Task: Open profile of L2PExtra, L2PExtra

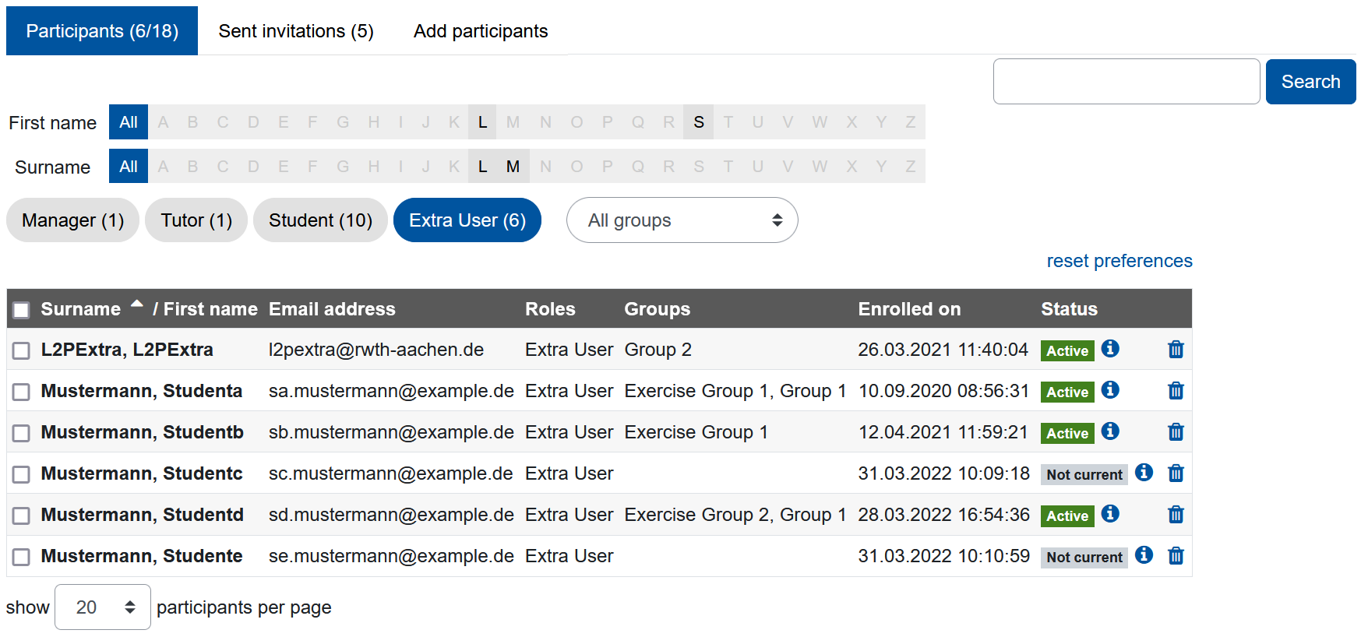Action: click(x=127, y=350)
